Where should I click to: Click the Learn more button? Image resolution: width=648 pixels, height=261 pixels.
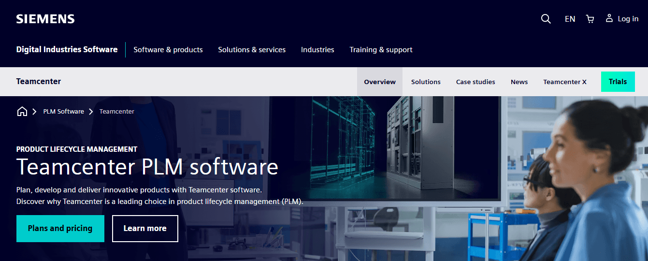coord(145,229)
